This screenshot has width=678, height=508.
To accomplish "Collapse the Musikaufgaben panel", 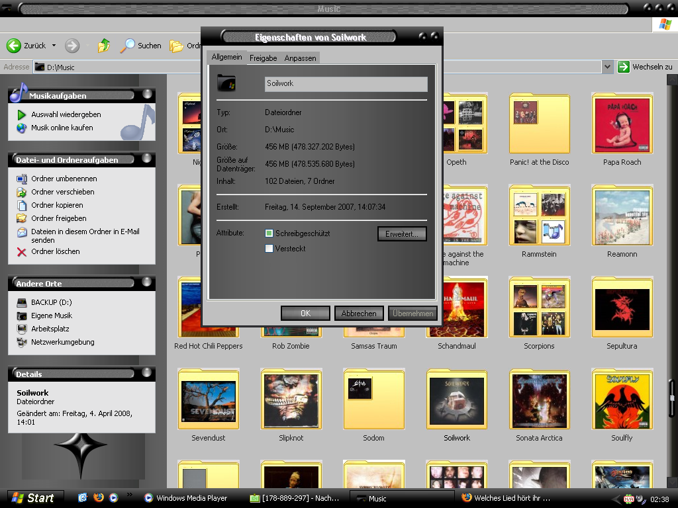I will pos(146,94).
